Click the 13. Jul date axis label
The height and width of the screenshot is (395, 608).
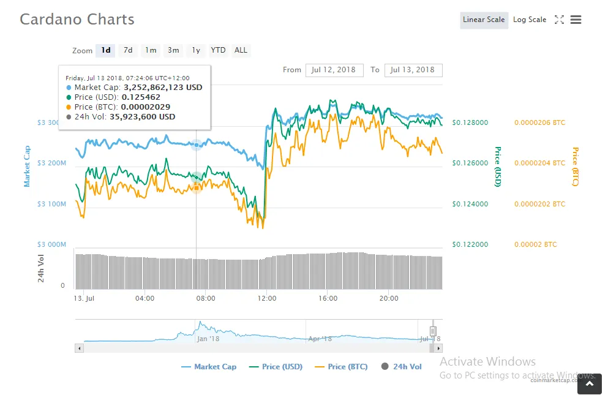tap(84, 298)
